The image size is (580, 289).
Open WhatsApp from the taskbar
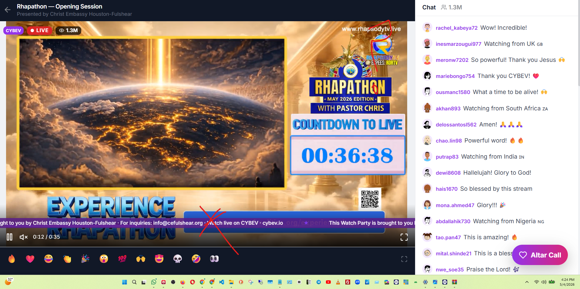click(x=154, y=282)
